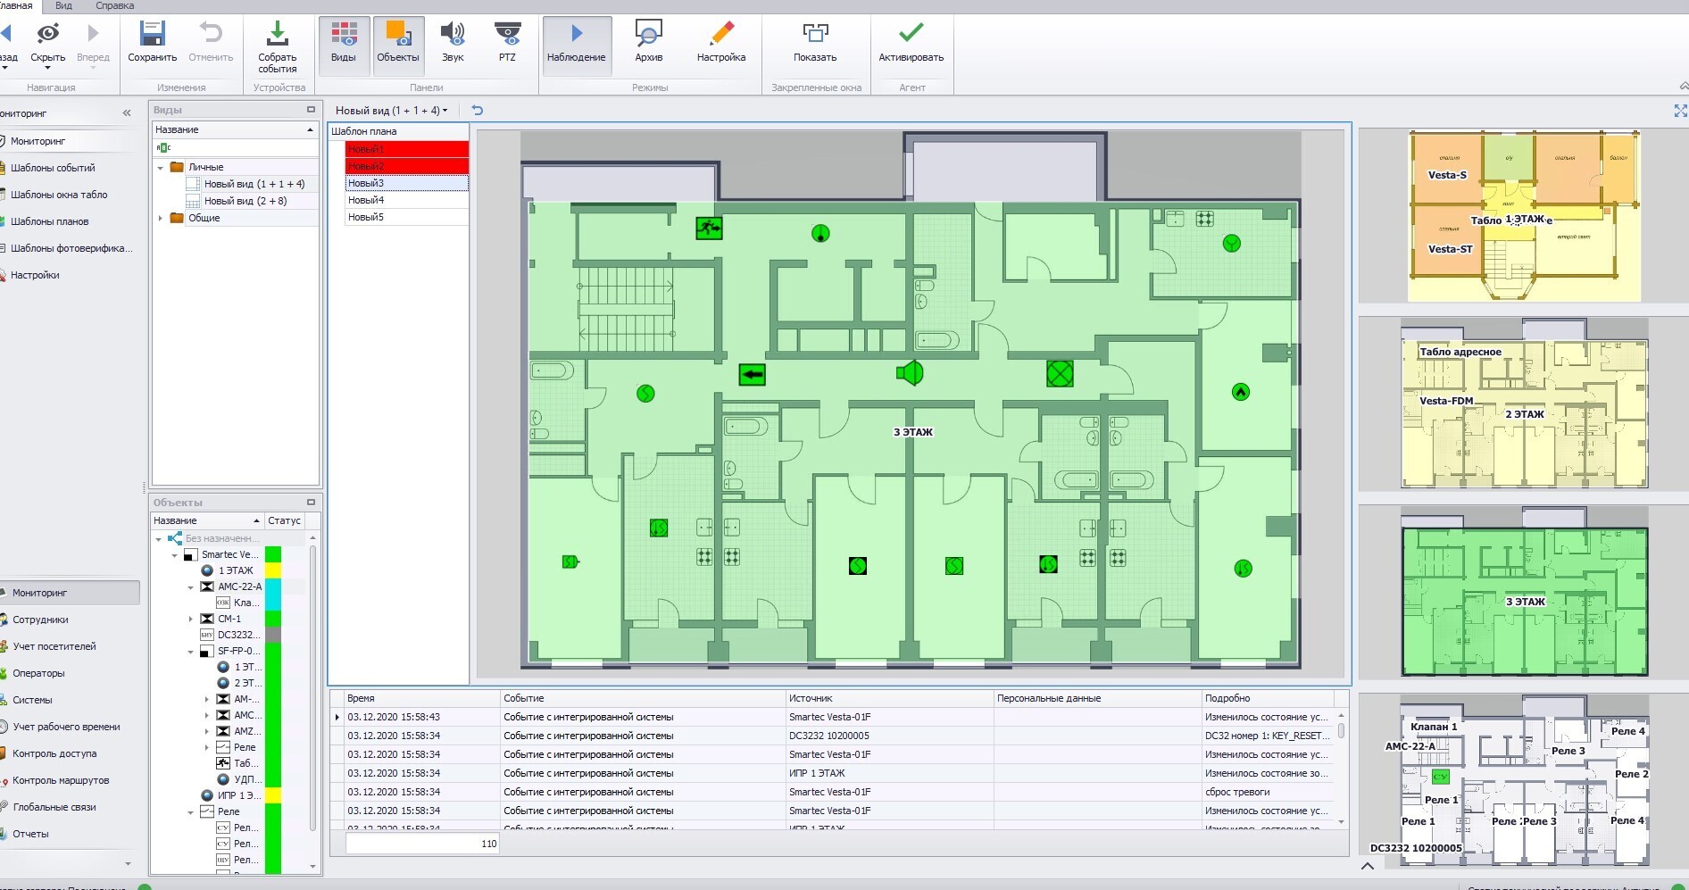Sort by the Статус column header
1689x890 pixels.
[x=284, y=520]
